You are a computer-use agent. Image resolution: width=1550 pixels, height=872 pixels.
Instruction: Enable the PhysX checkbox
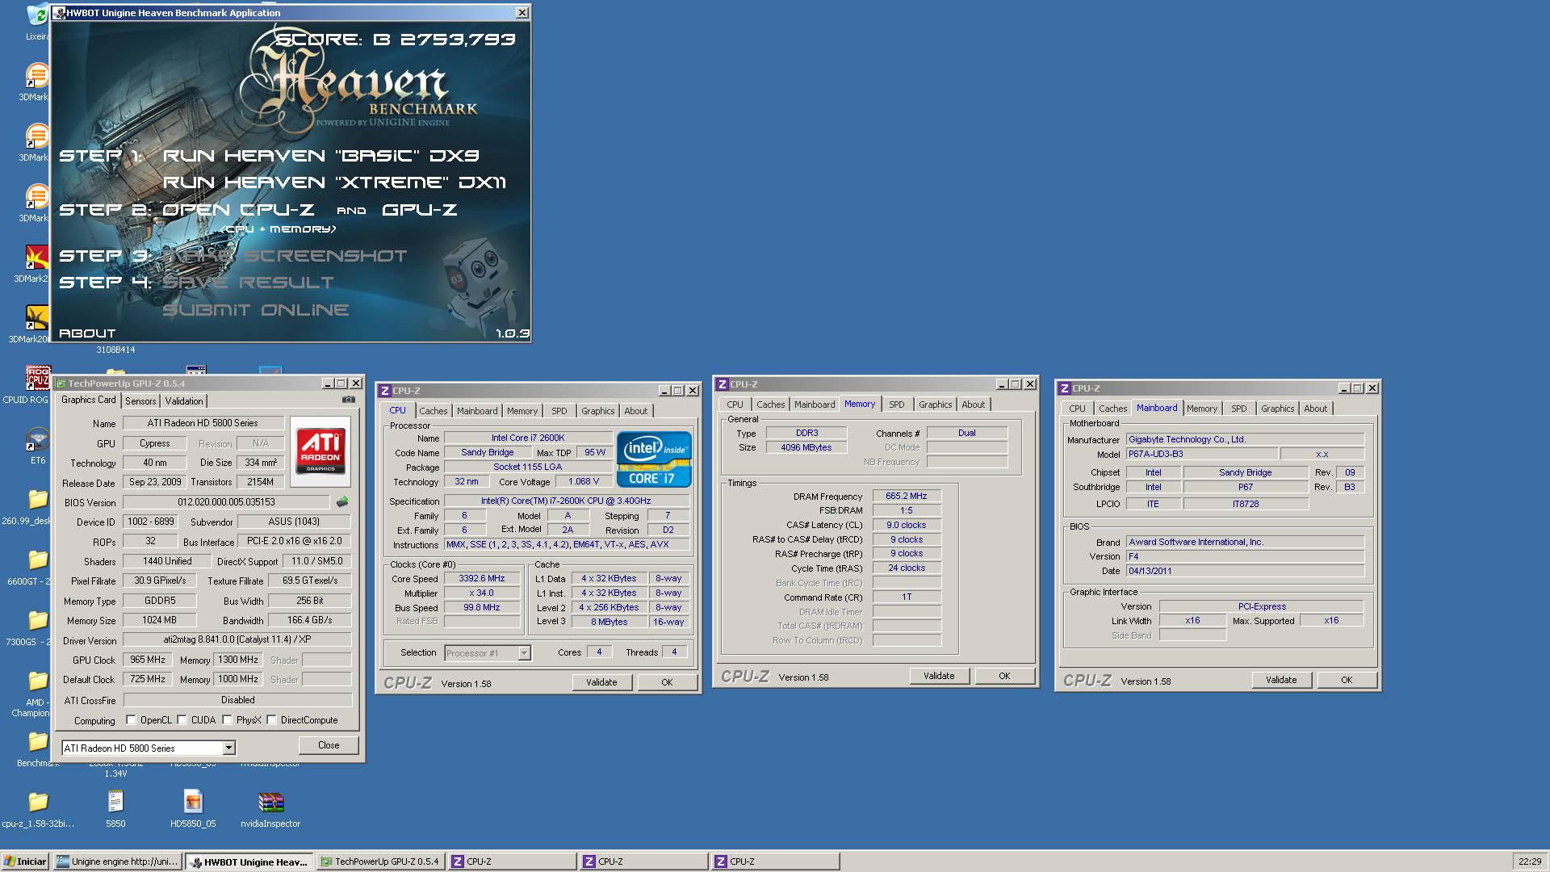[x=228, y=720]
